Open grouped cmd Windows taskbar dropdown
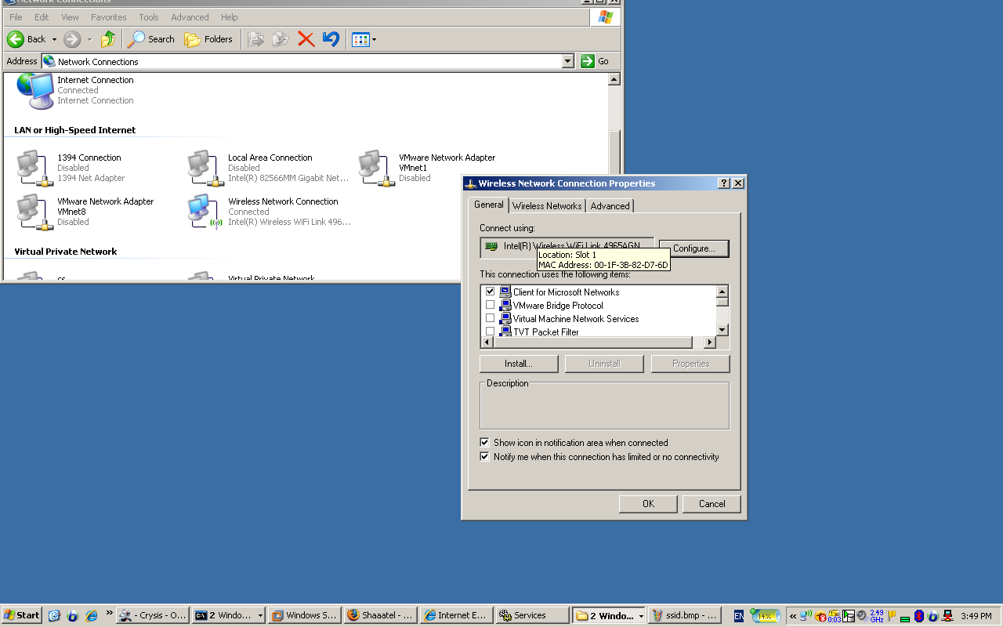Image resolution: width=1003 pixels, height=627 pixels. [260, 616]
